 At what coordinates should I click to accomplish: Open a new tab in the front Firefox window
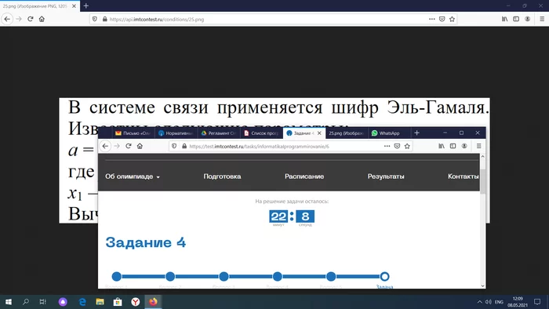(x=416, y=133)
